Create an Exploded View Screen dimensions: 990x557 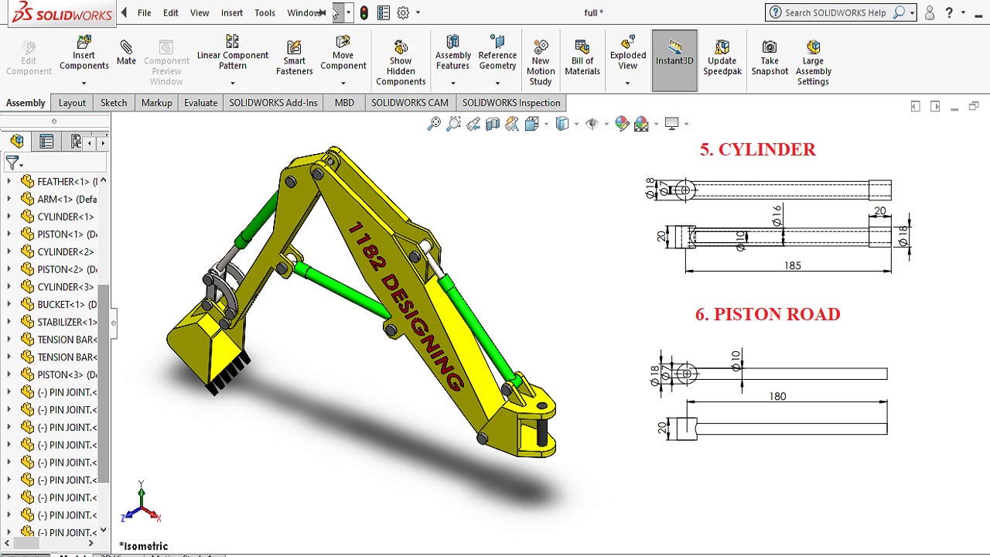click(x=628, y=53)
